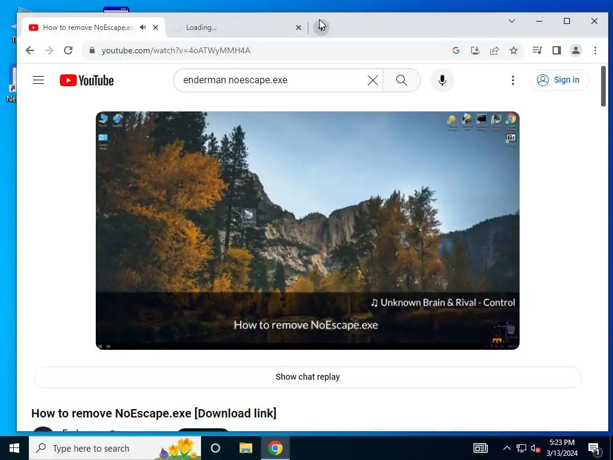Open Chrome side panel
The image size is (613, 460).
click(556, 50)
